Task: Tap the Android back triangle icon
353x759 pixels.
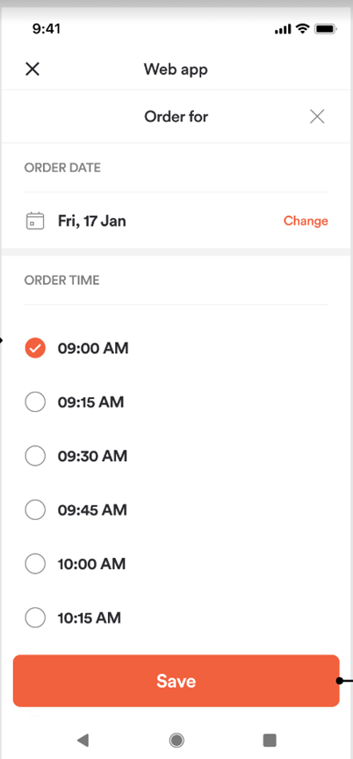Action: coord(83,740)
